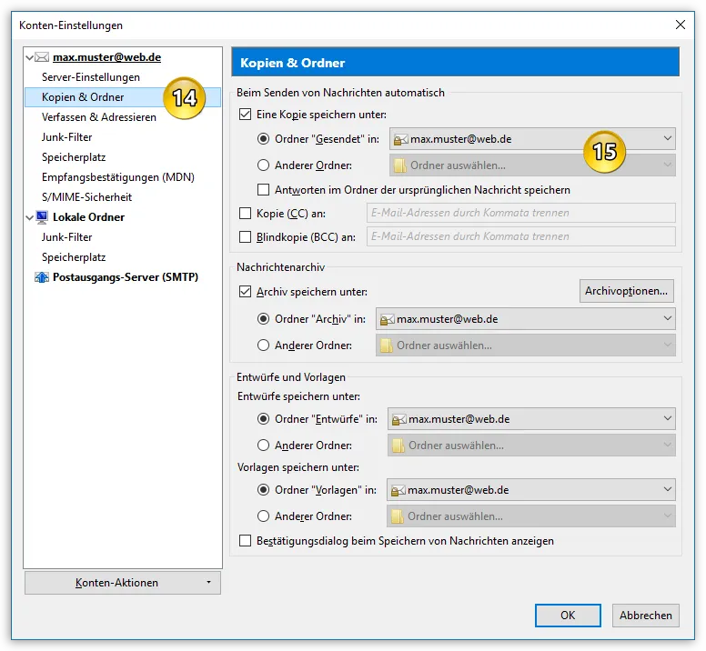Select Verfassen & Adressieren in the sidebar
This screenshot has width=706, height=651.
(x=99, y=117)
